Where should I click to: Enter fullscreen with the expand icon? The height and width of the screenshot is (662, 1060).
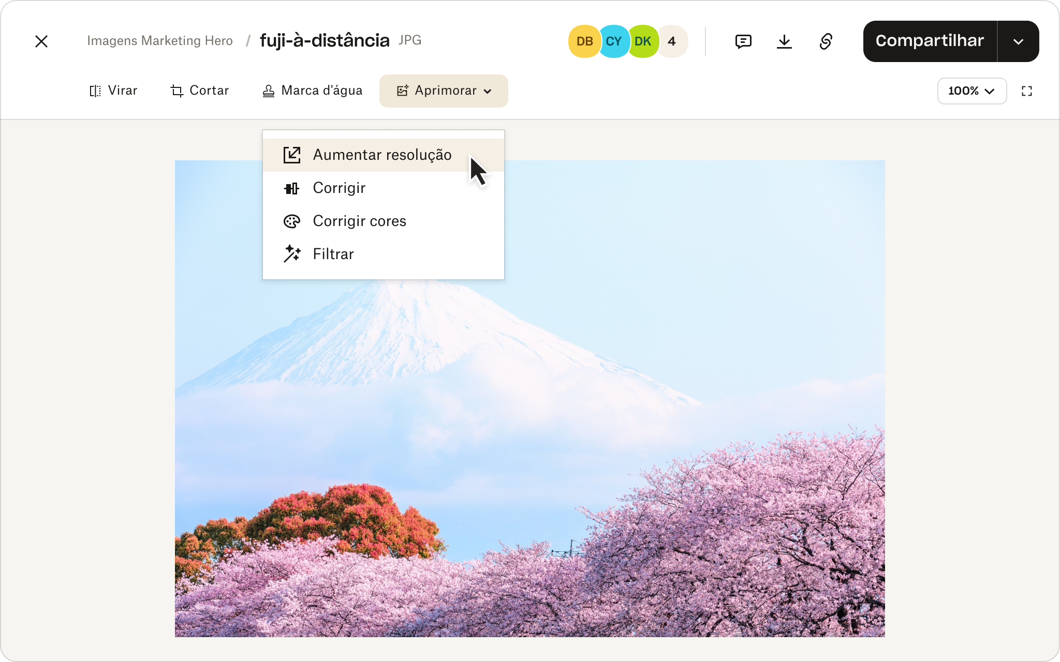1027,91
